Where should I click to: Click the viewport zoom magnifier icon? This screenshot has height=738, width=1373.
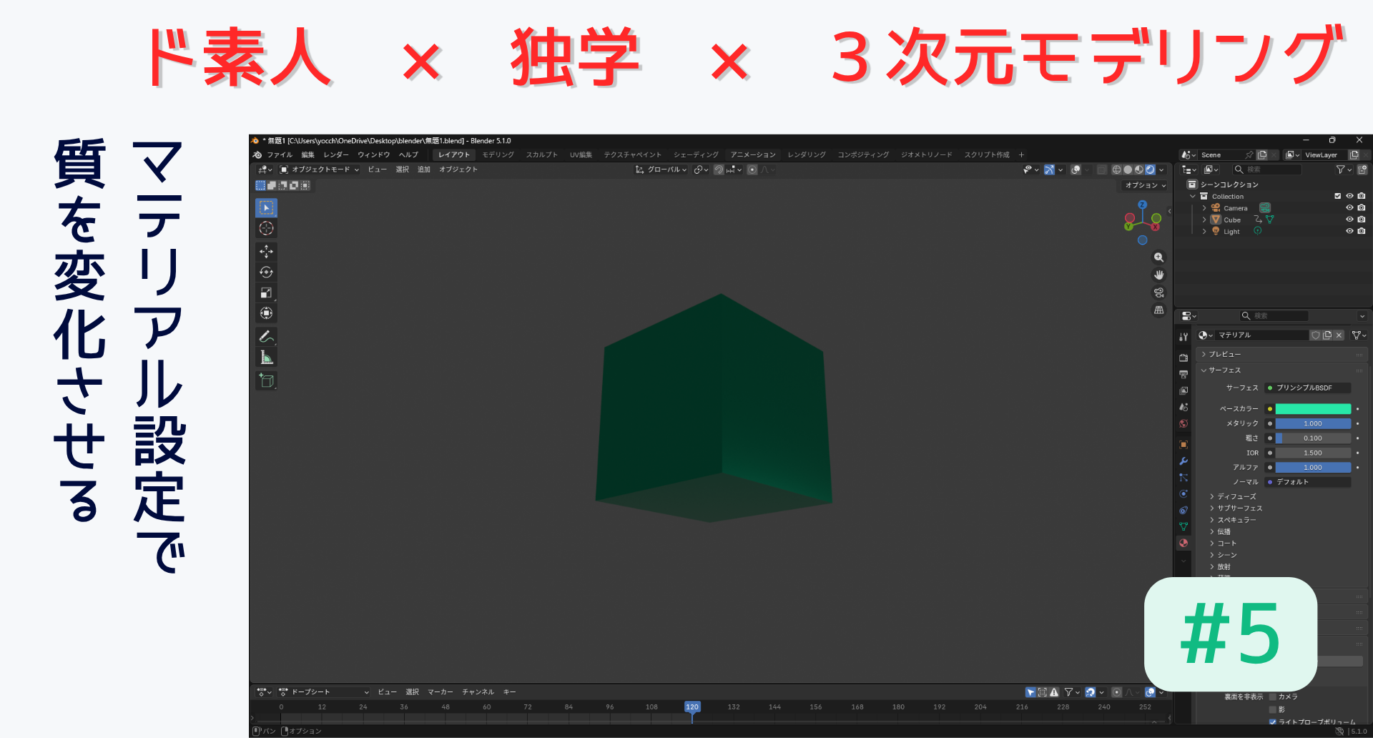coord(1158,257)
